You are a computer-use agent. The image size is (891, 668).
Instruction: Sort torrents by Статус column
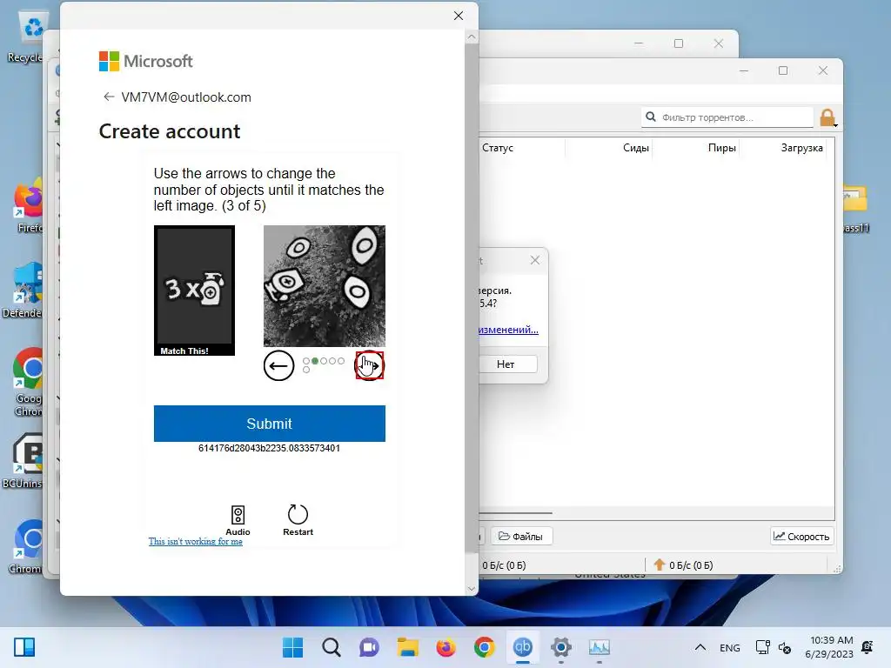point(498,148)
